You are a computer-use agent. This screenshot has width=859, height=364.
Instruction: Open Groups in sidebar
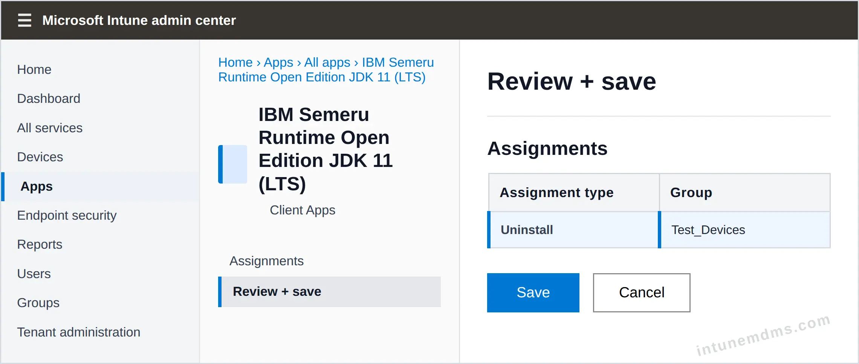tap(38, 303)
